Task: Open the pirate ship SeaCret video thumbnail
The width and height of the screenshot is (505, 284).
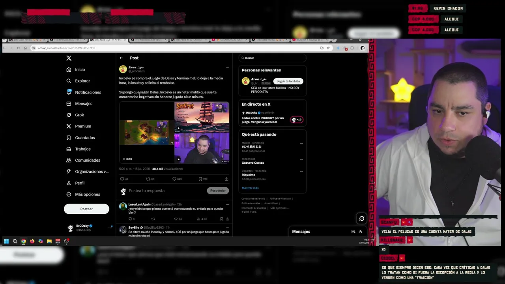Action: 202,117
